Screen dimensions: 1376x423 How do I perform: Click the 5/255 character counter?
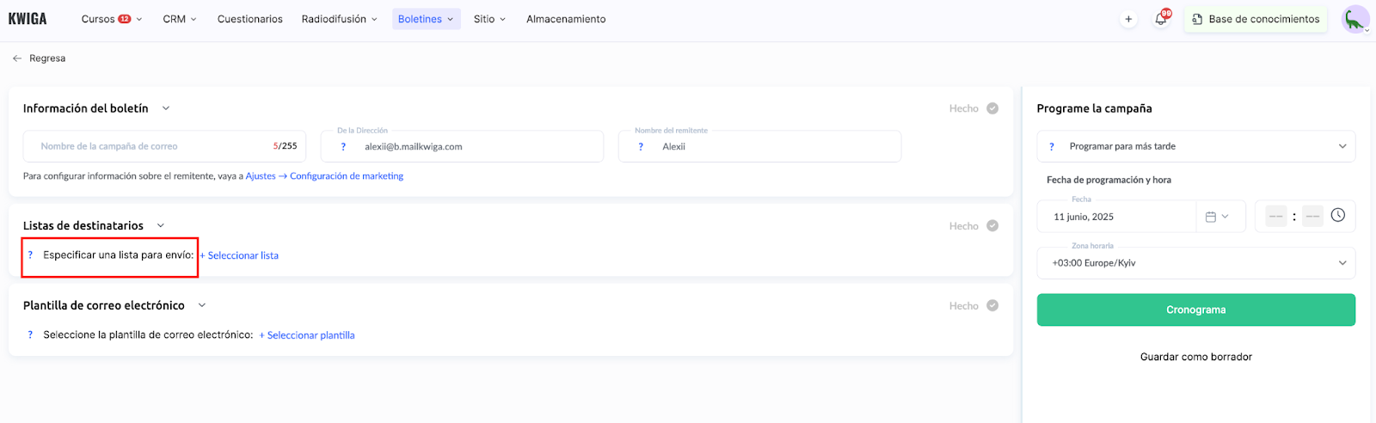[285, 146]
